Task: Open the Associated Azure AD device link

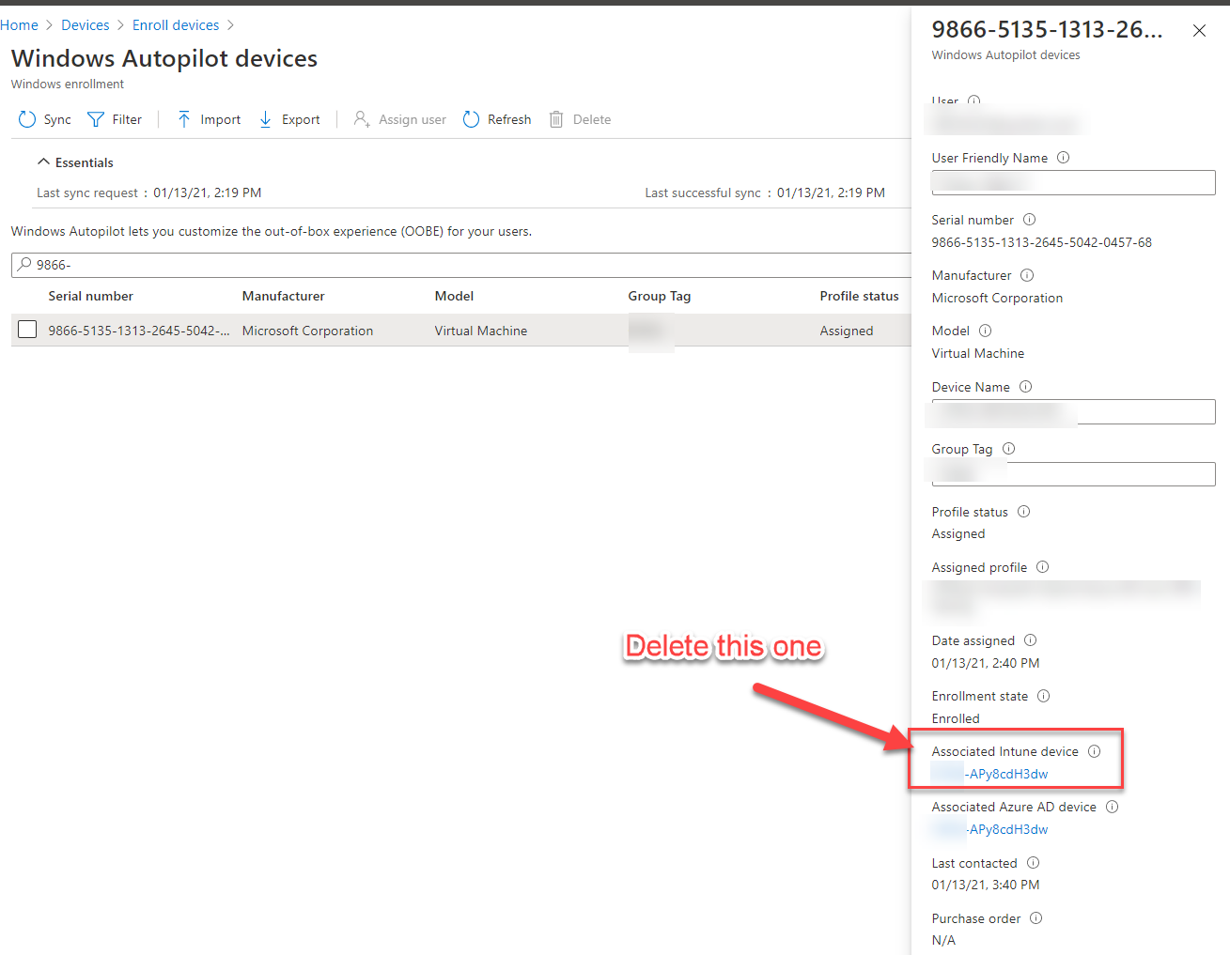Action: [x=989, y=829]
